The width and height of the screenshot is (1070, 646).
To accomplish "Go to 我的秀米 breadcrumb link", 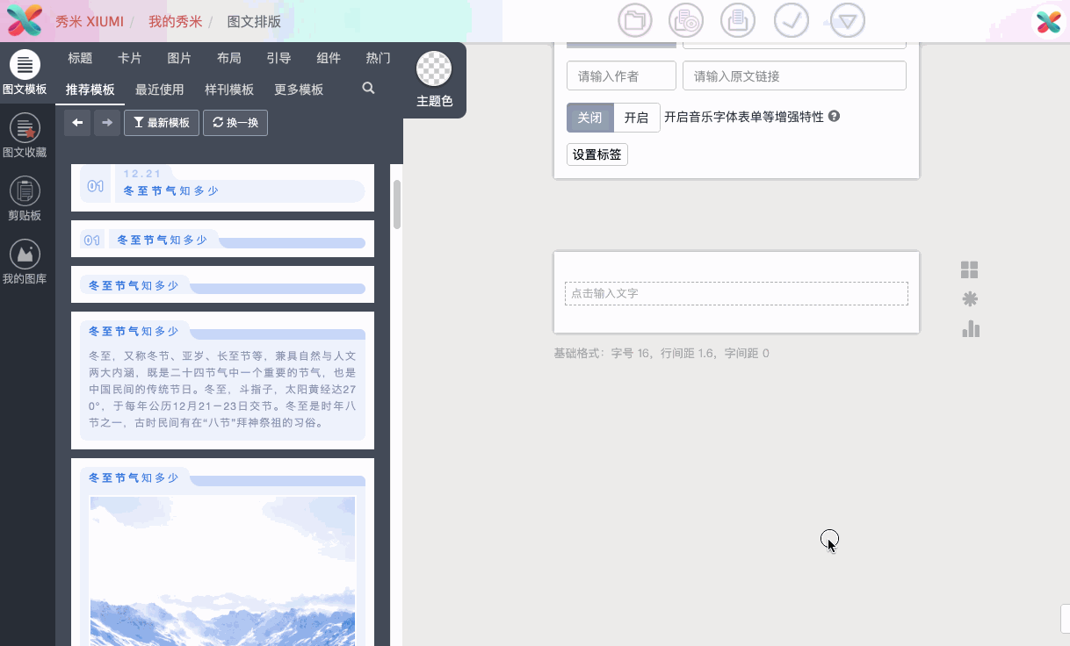I will [176, 21].
